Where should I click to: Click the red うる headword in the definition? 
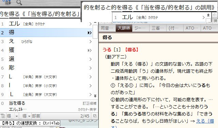107,50
